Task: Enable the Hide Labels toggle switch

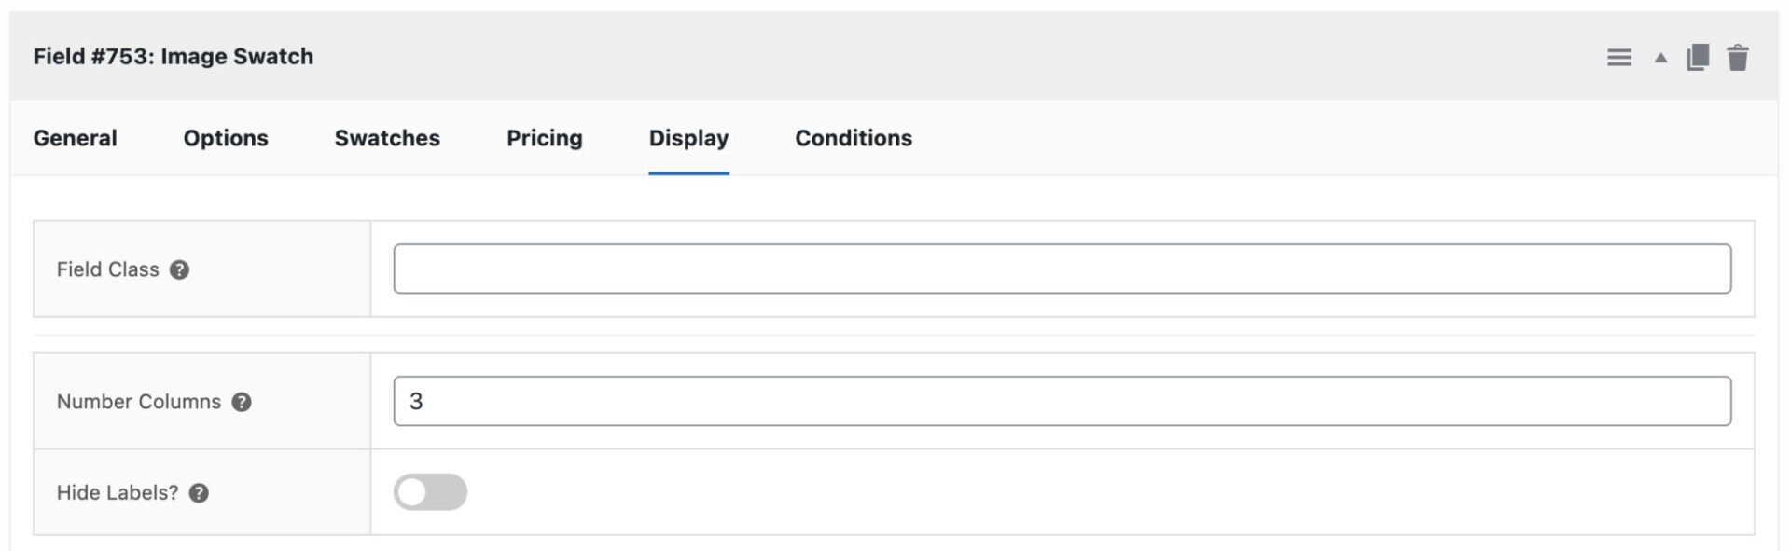Action: click(x=430, y=490)
